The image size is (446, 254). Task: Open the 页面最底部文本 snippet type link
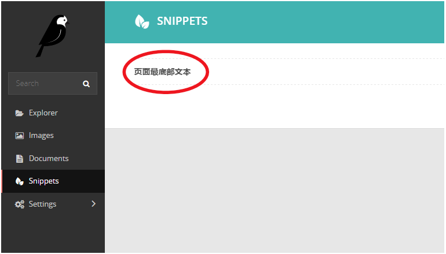(x=162, y=72)
